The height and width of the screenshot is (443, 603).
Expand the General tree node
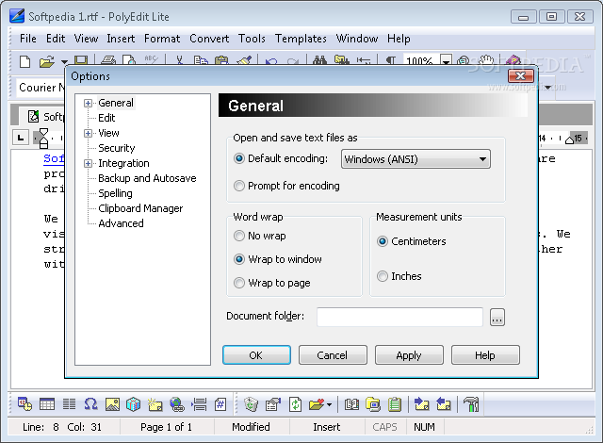pyautogui.click(x=88, y=103)
